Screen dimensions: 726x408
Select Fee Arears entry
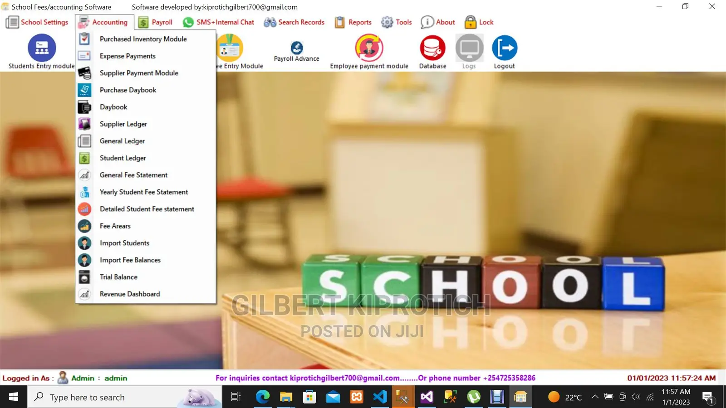(146, 226)
